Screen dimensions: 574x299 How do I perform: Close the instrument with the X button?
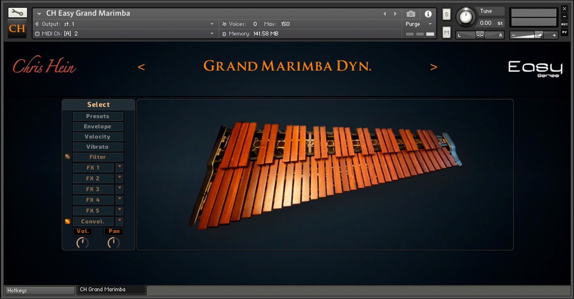tap(564, 9)
